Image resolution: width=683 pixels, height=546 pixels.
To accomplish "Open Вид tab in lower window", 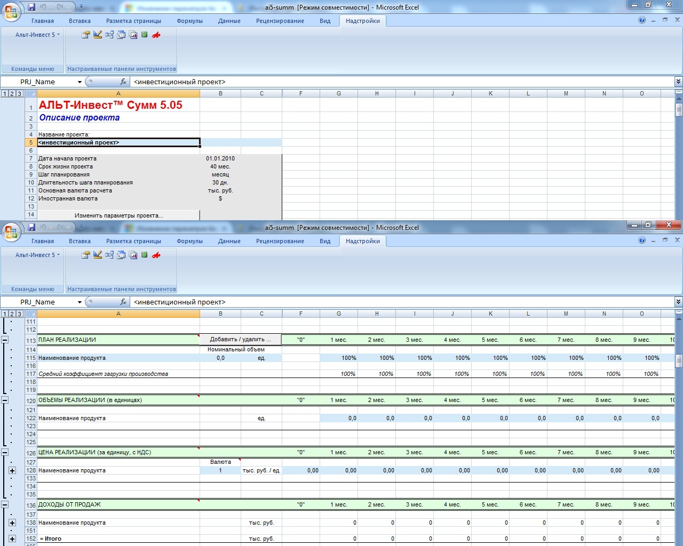I will (x=325, y=241).
